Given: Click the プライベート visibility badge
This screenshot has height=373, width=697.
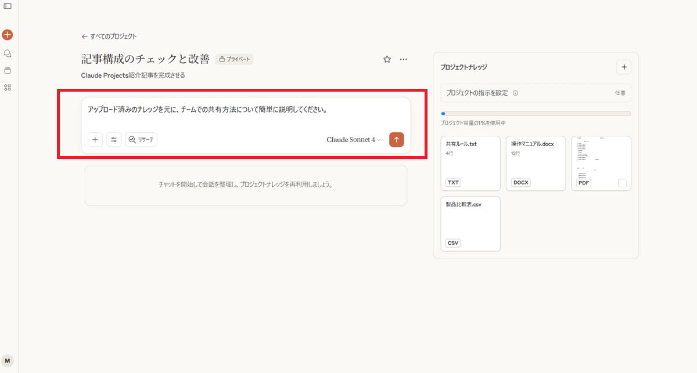Looking at the screenshot, I should pos(234,59).
